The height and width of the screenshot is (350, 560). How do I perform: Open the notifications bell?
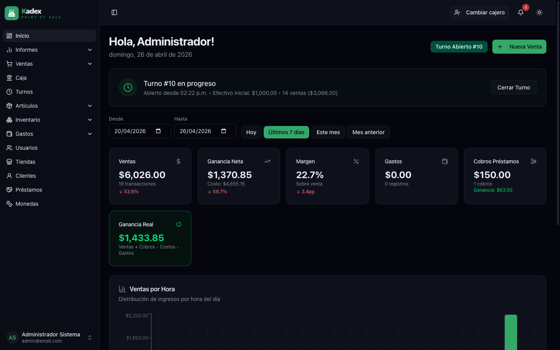(x=521, y=12)
